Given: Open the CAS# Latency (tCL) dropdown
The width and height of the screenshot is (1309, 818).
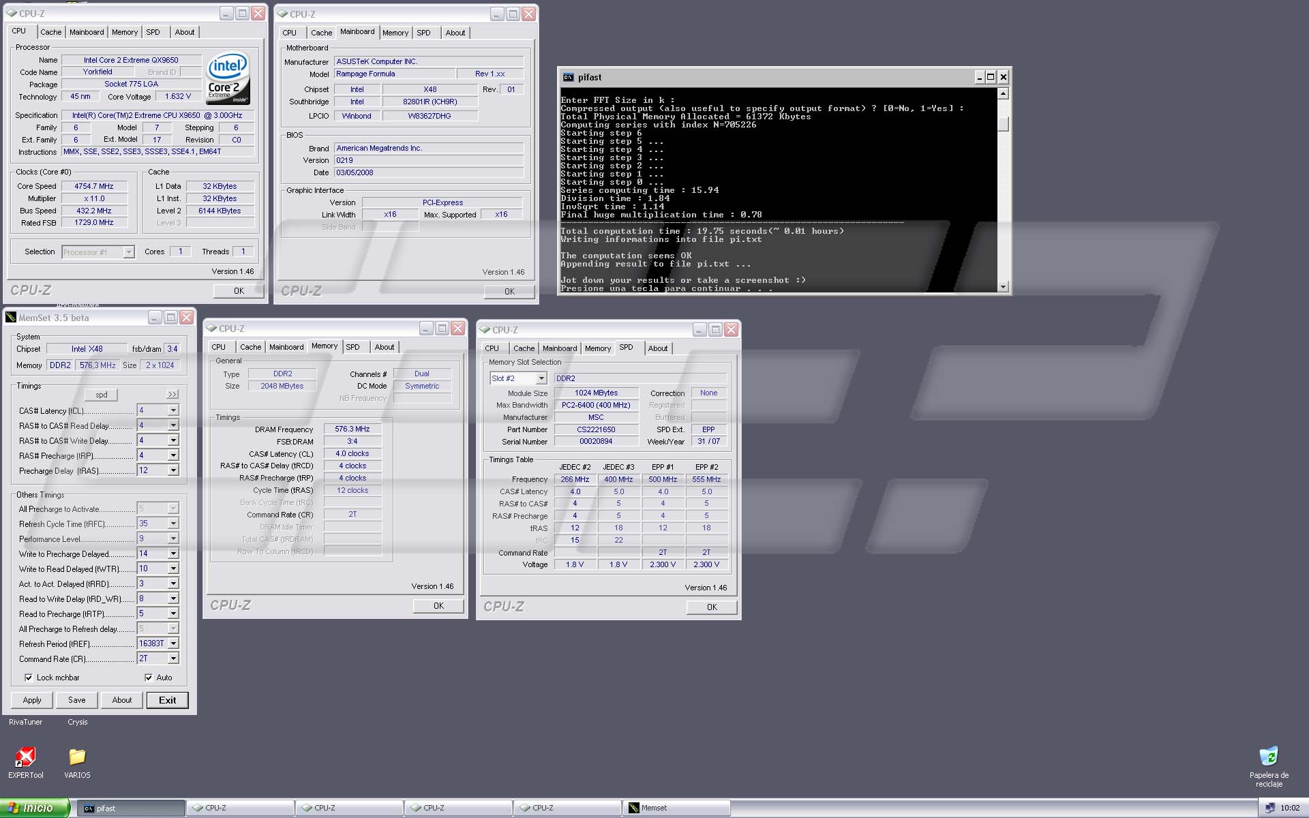Looking at the screenshot, I should (x=173, y=410).
